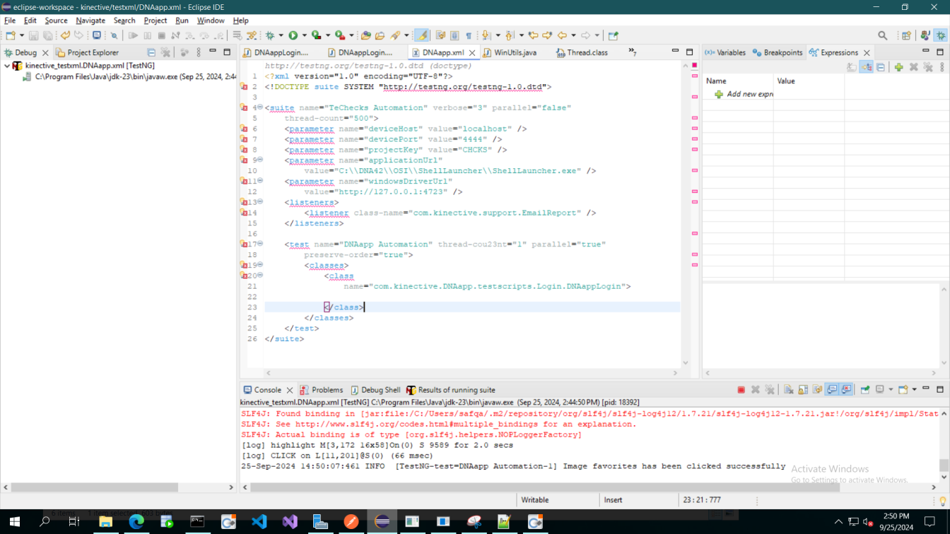Toggle Show Whitespace Characters pilcrow button
950x534 pixels.
(x=468, y=35)
